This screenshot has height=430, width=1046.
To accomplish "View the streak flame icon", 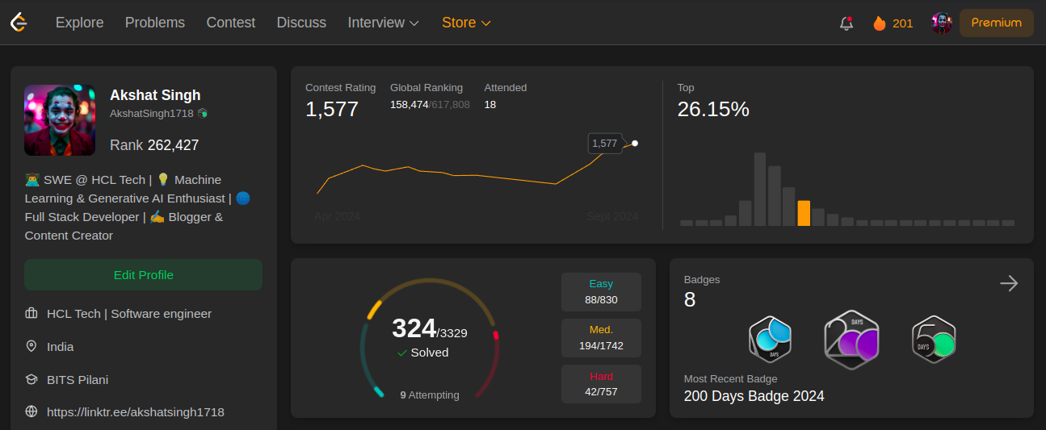I will (880, 23).
